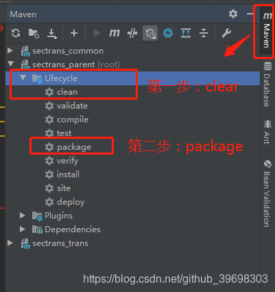Click gear icon next to package goal
The width and height of the screenshot is (275, 292).
pos(49,147)
